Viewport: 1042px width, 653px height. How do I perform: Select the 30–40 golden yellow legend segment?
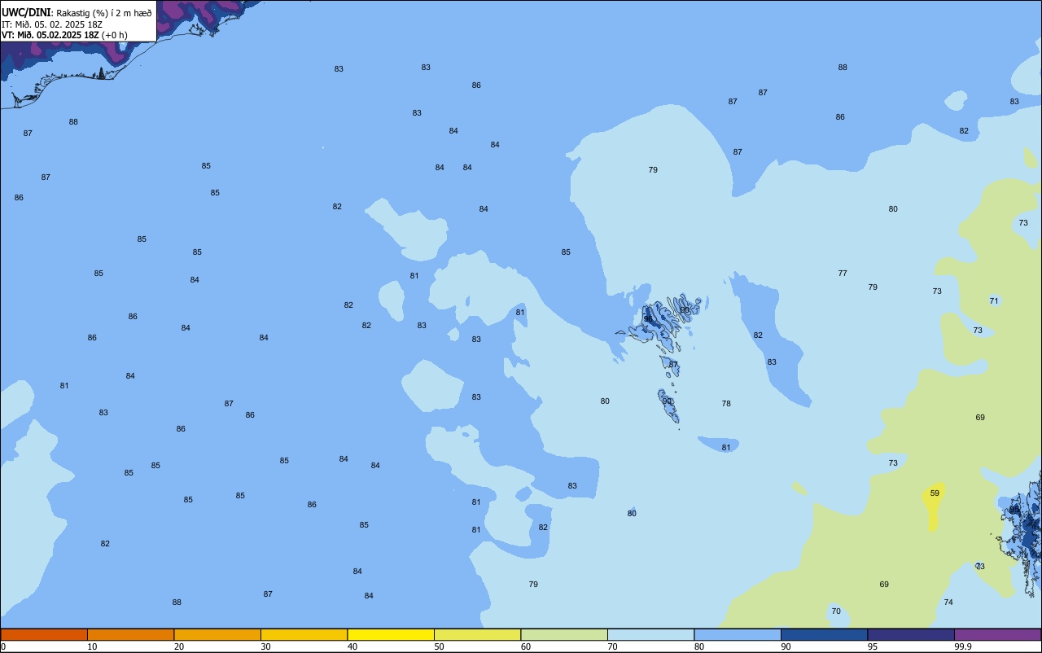(x=304, y=634)
